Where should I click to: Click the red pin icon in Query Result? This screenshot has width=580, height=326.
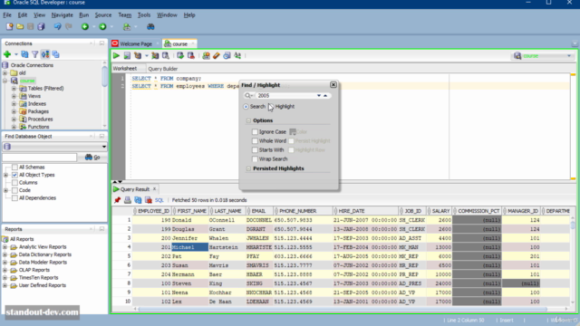click(117, 200)
